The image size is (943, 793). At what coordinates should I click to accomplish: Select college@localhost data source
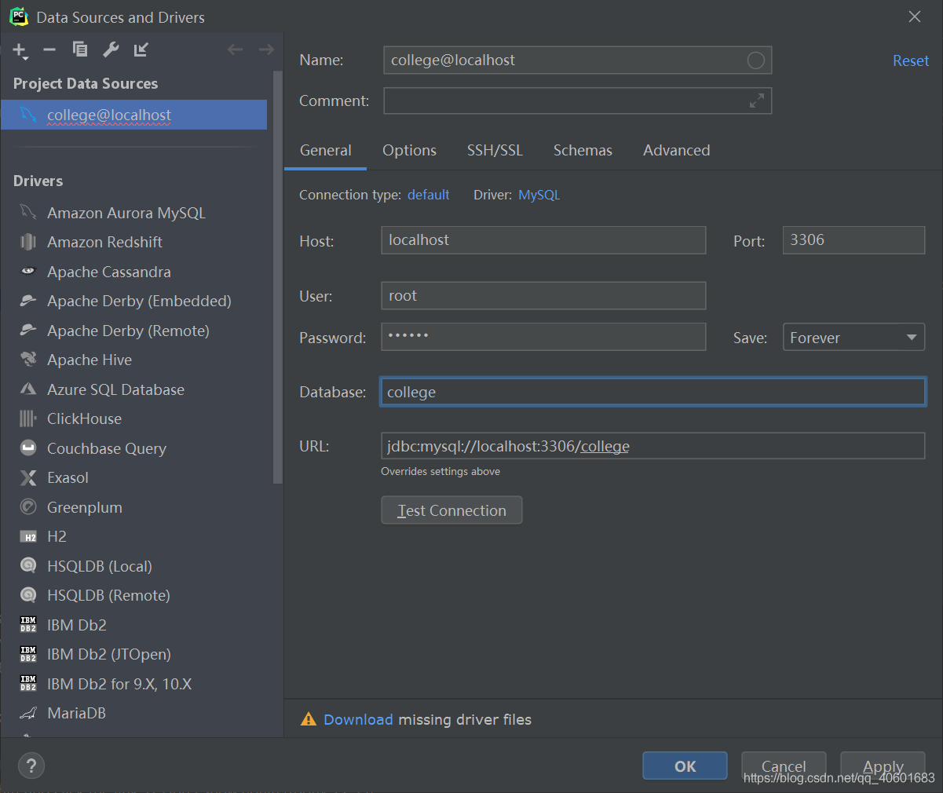133,115
